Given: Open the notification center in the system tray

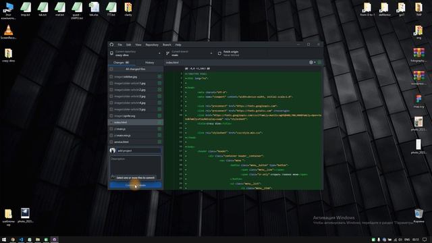Looking at the screenshot, I should tap(425, 240).
